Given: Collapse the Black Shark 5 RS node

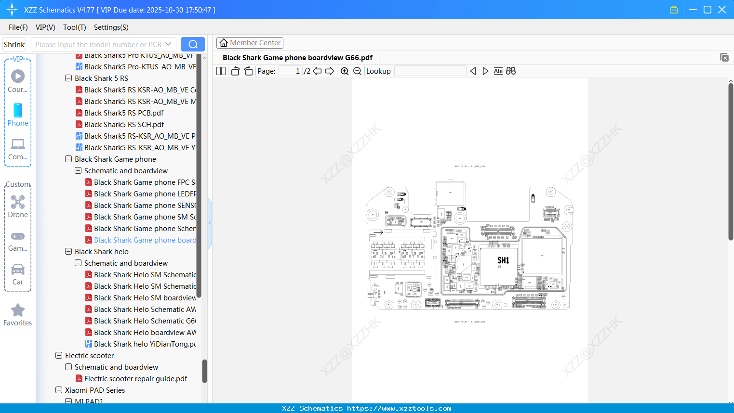Looking at the screenshot, I should (68, 78).
